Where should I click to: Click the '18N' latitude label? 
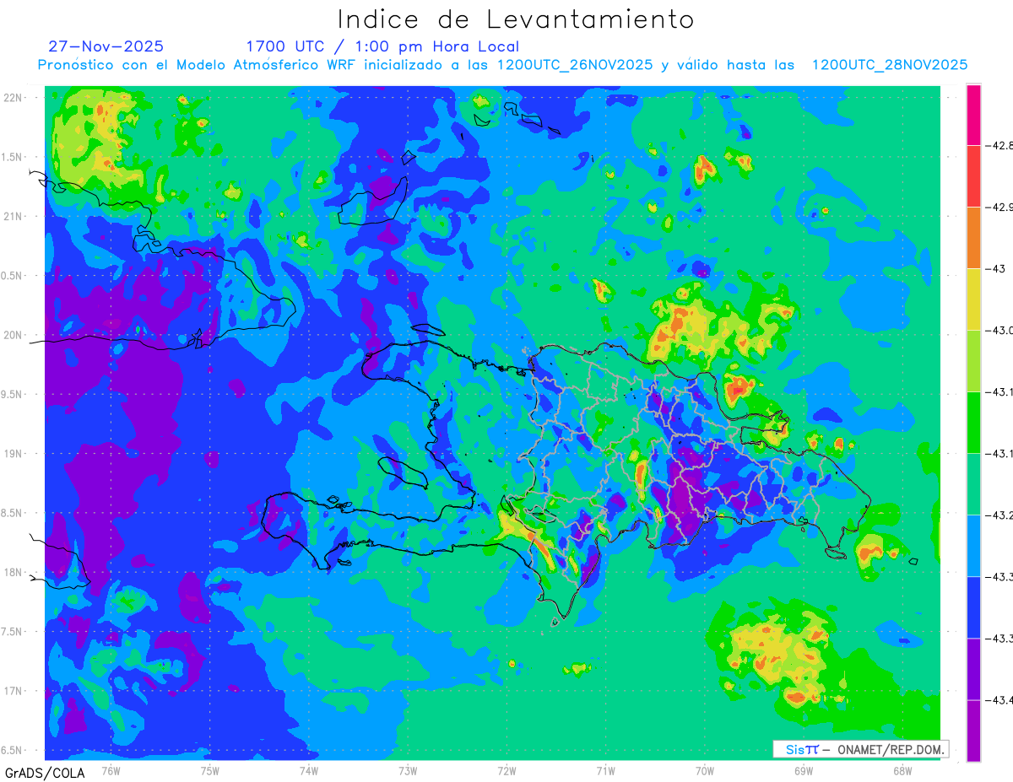pos(13,572)
